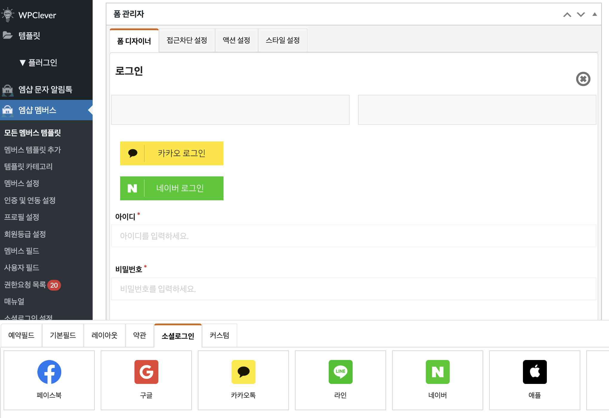Switch to the 커스텀 tab
Viewport: 609px width, 418px height.
[220, 335]
